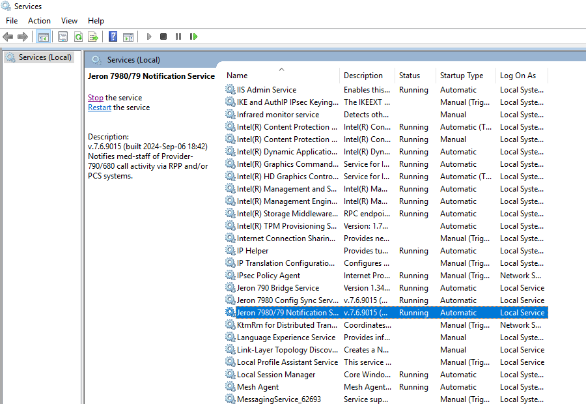Open the Properties toolbar icon

point(63,36)
